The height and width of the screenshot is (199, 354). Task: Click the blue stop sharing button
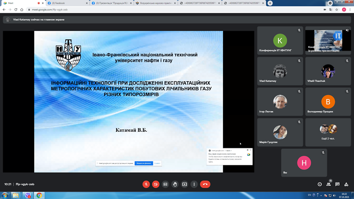pos(144,163)
